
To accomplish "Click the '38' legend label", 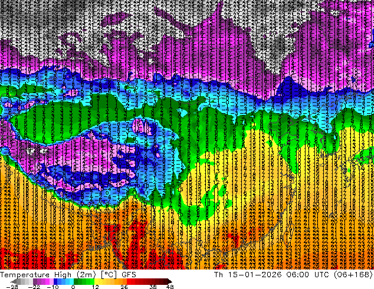I will tap(153, 287).
